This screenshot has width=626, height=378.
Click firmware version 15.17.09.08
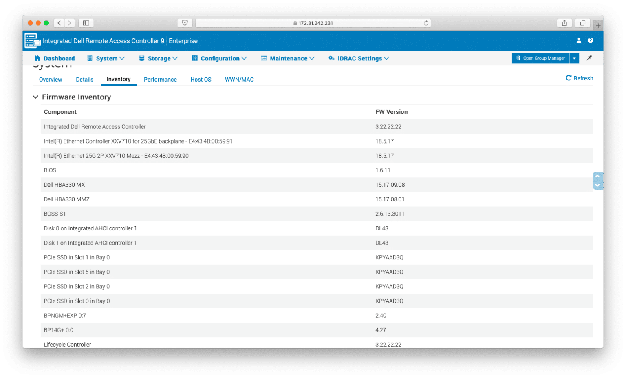click(x=390, y=185)
